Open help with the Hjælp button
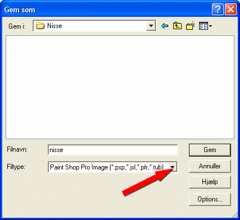Image resolution: width=240 pixels, height=220 pixels. click(x=210, y=182)
